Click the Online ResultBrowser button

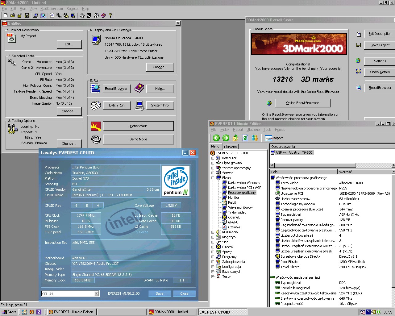(302, 103)
